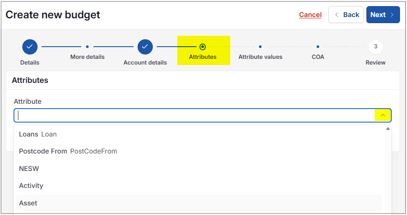The height and width of the screenshot is (215, 407).
Task: Click the Account details checkmark icon
Action: [x=145, y=47]
